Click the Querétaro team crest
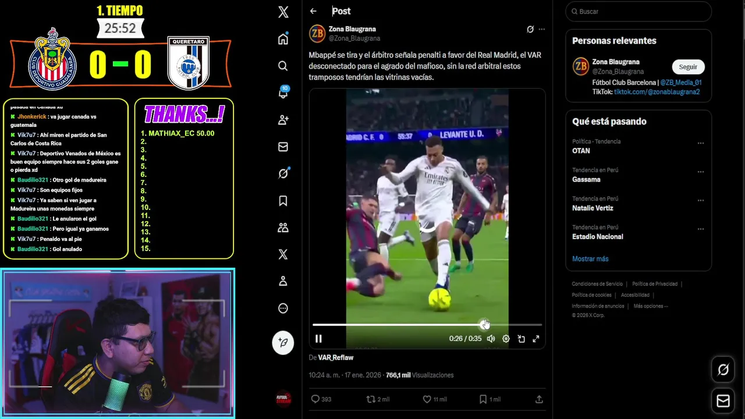This screenshot has width=745, height=419. click(x=188, y=63)
